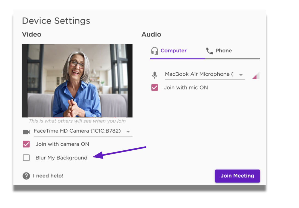Uncheck Join with mic ON
The width and height of the screenshot is (299, 208).
click(x=154, y=87)
